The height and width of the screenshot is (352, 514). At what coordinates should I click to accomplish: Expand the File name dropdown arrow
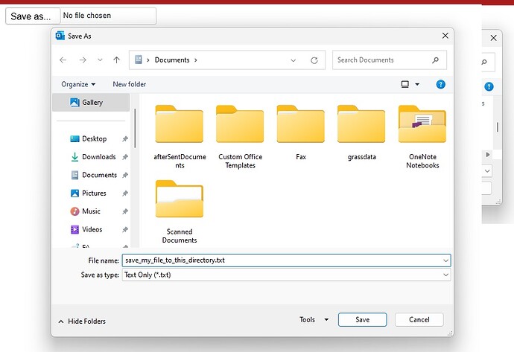[x=445, y=260]
